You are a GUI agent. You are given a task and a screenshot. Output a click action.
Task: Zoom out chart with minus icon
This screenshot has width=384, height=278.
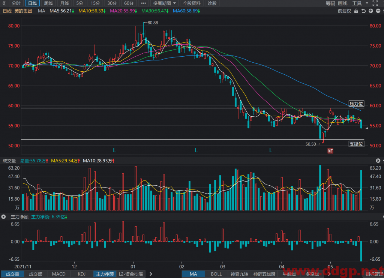click(378, 11)
